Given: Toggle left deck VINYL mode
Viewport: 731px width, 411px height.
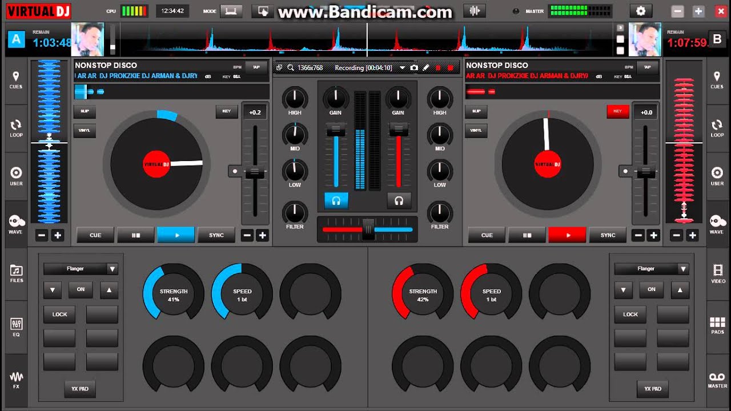Looking at the screenshot, I should point(85,131).
